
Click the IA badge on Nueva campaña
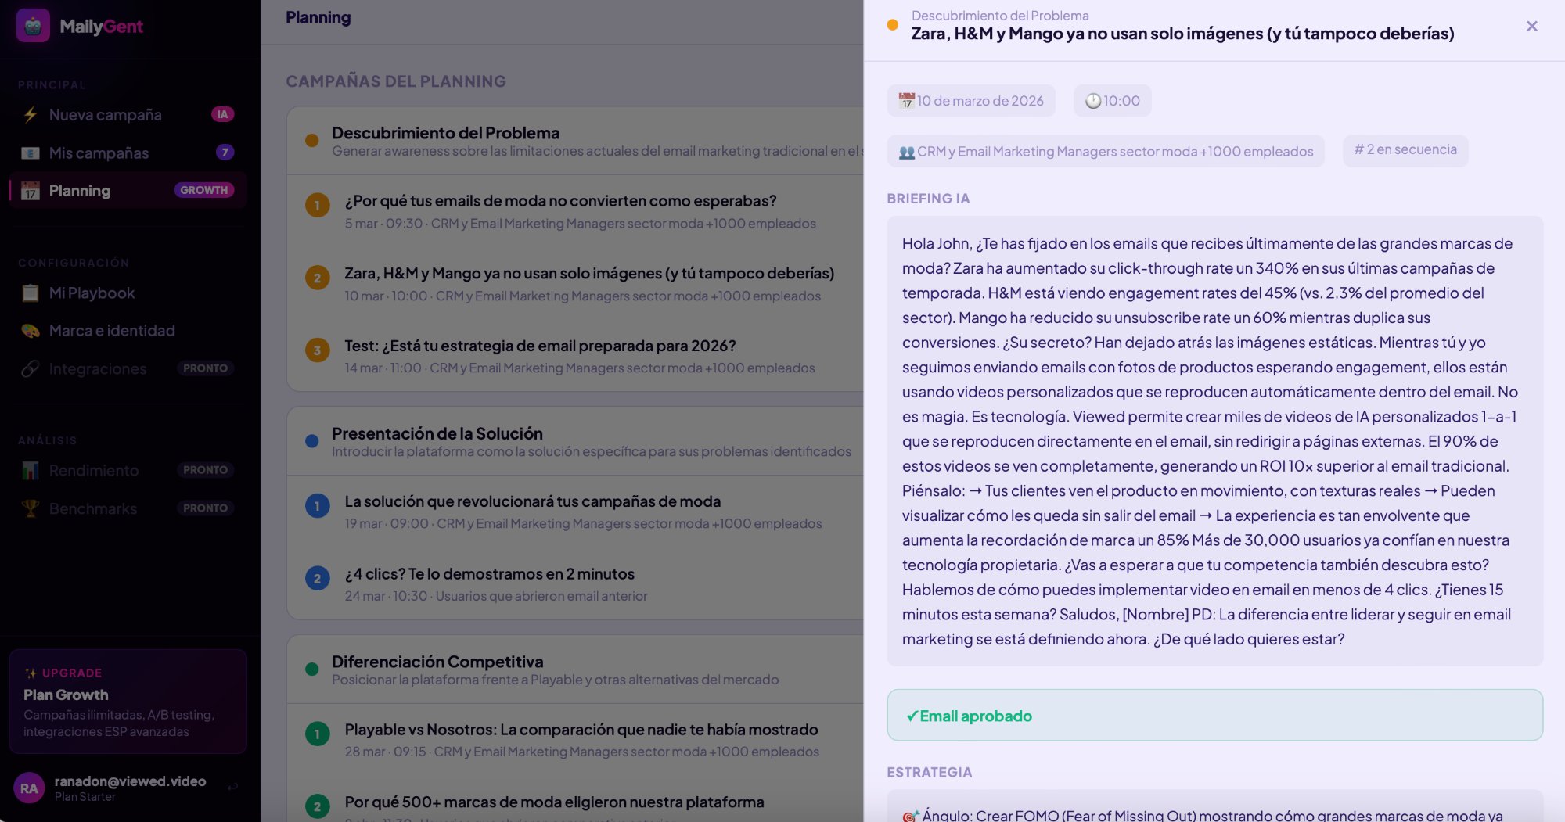click(x=222, y=115)
